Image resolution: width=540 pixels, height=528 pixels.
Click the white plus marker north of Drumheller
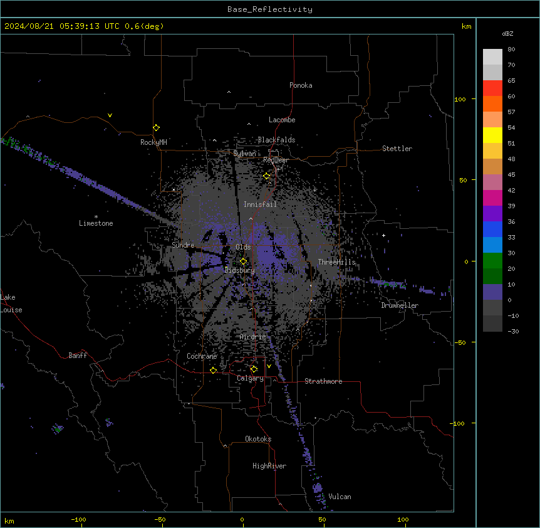[383, 235]
